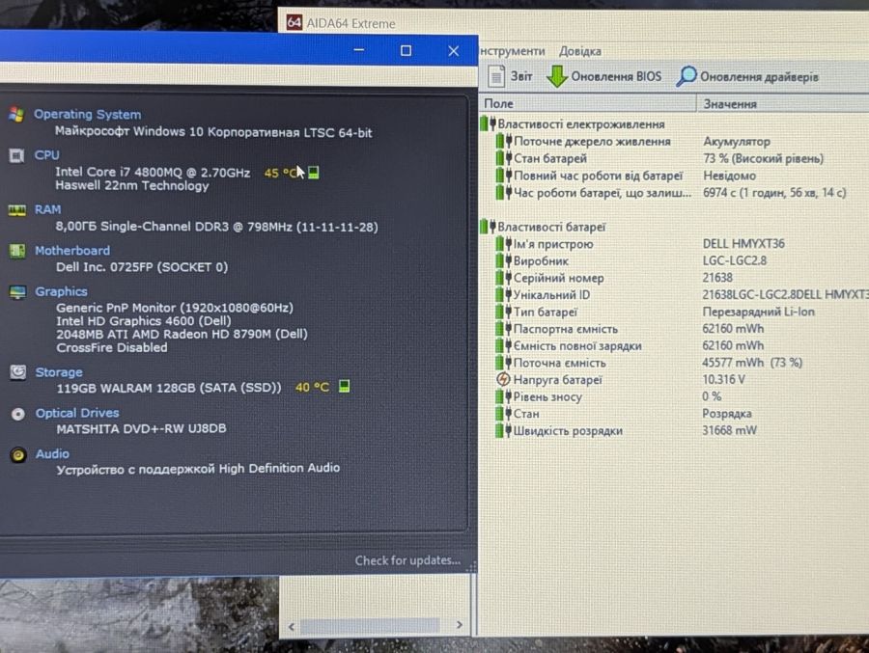Click Оновлення BIOS toolbar button
This screenshot has width=869, height=653.
click(604, 76)
